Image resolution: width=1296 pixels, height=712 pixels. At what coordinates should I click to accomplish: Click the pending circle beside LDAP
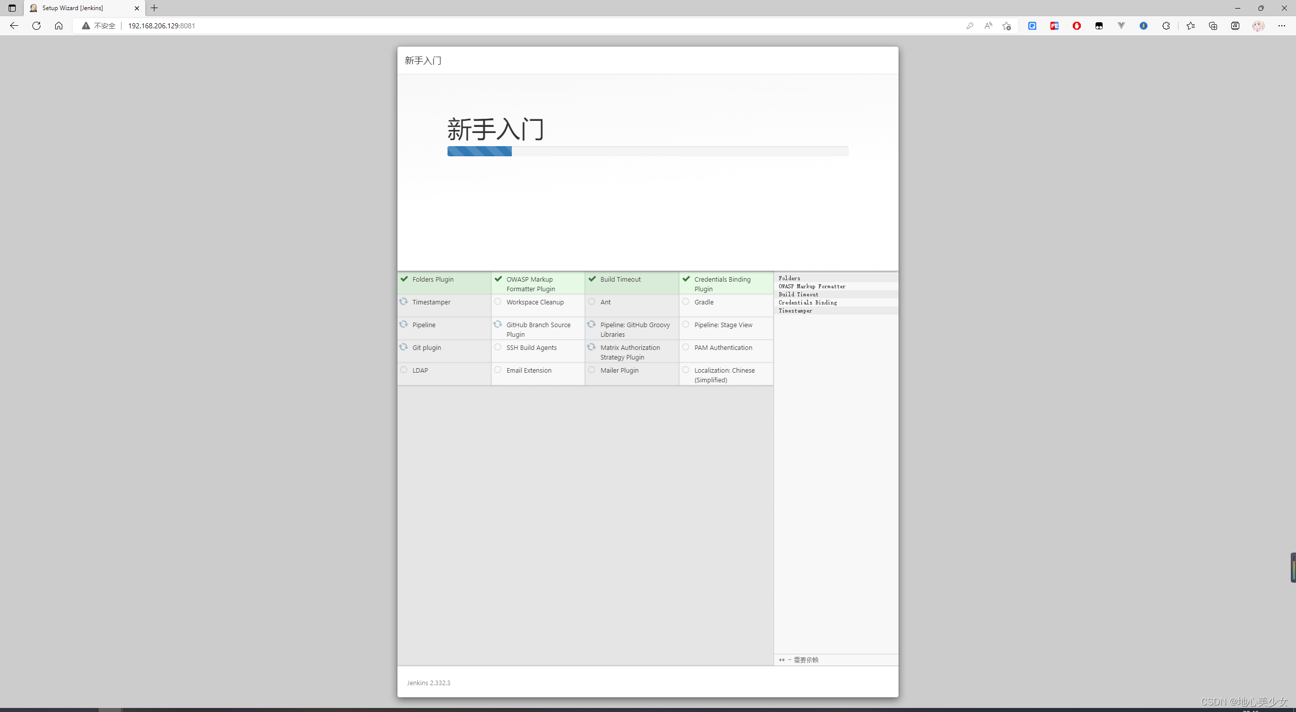coord(403,370)
